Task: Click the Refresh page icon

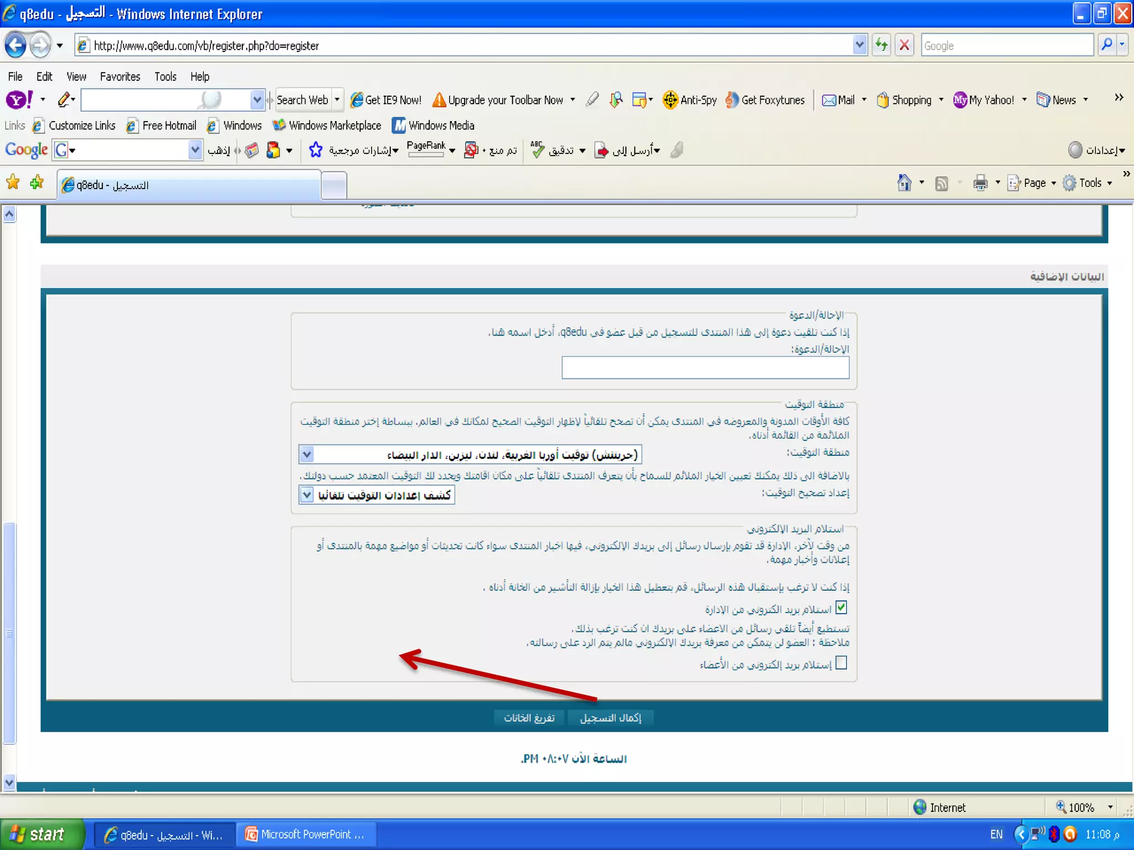Action: 881,45
